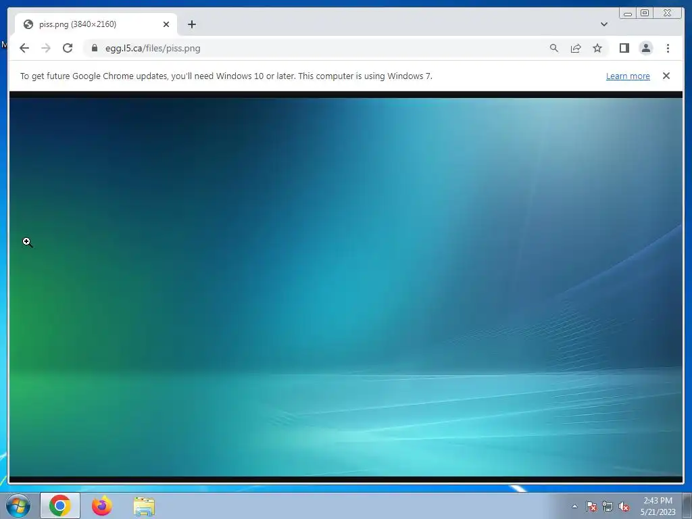Open the network status tray icon
The height and width of the screenshot is (519, 692).
pos(608,506)
